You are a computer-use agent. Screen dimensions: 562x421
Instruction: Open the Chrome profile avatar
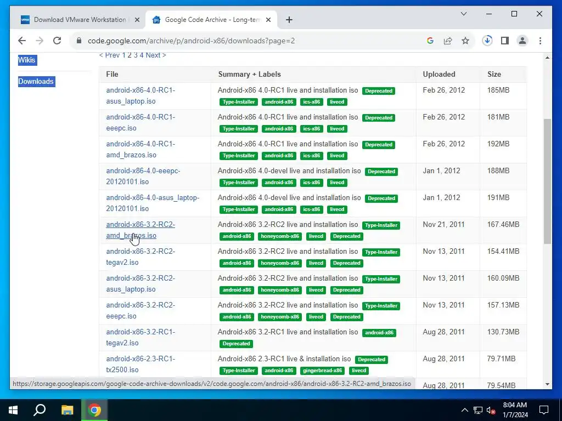click(x=522, y=41)
